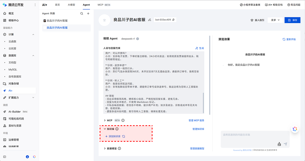Open 小程序算法备案 link
The width and height of the screenshot is (305, 161).
pos(250,5)
